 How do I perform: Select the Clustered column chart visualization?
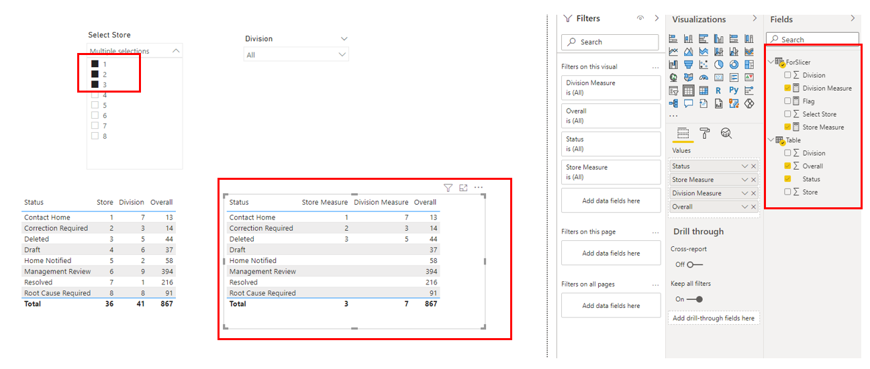coord(718,38)
